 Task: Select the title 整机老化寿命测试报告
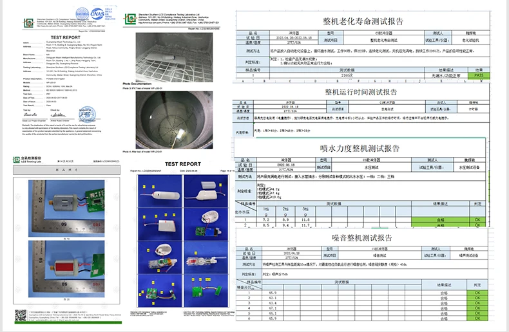click(363, 21)
